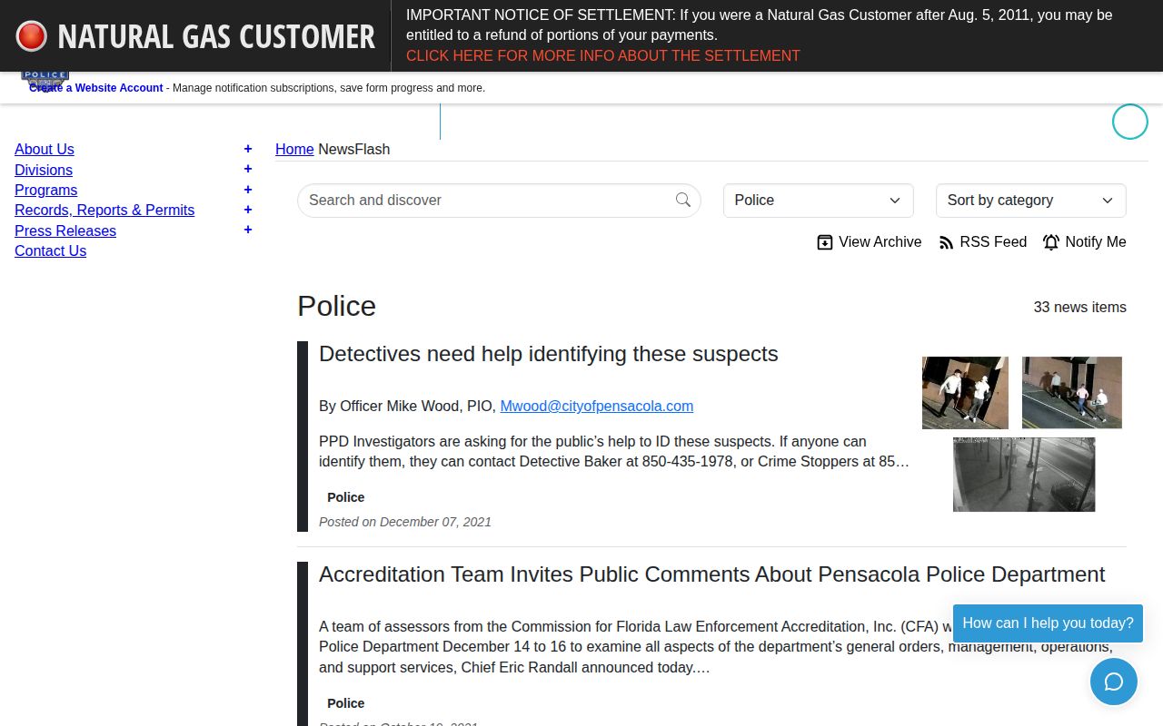Open the Programs menu link

click(x=45, y=190)
